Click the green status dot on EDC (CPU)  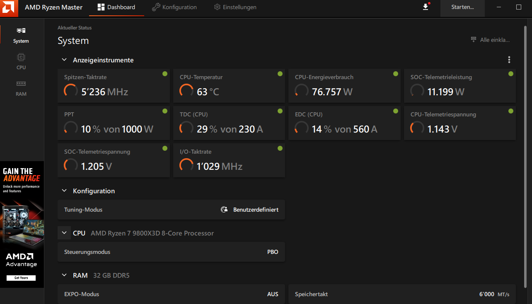396,111
